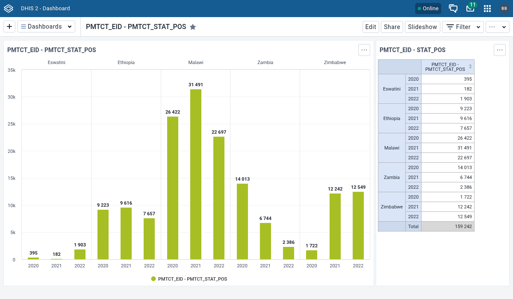Viewport: 513px width, 299px height.
Task: Sort table by PMTCT_STAT_POS column arrows
Action: coord(470,67)
